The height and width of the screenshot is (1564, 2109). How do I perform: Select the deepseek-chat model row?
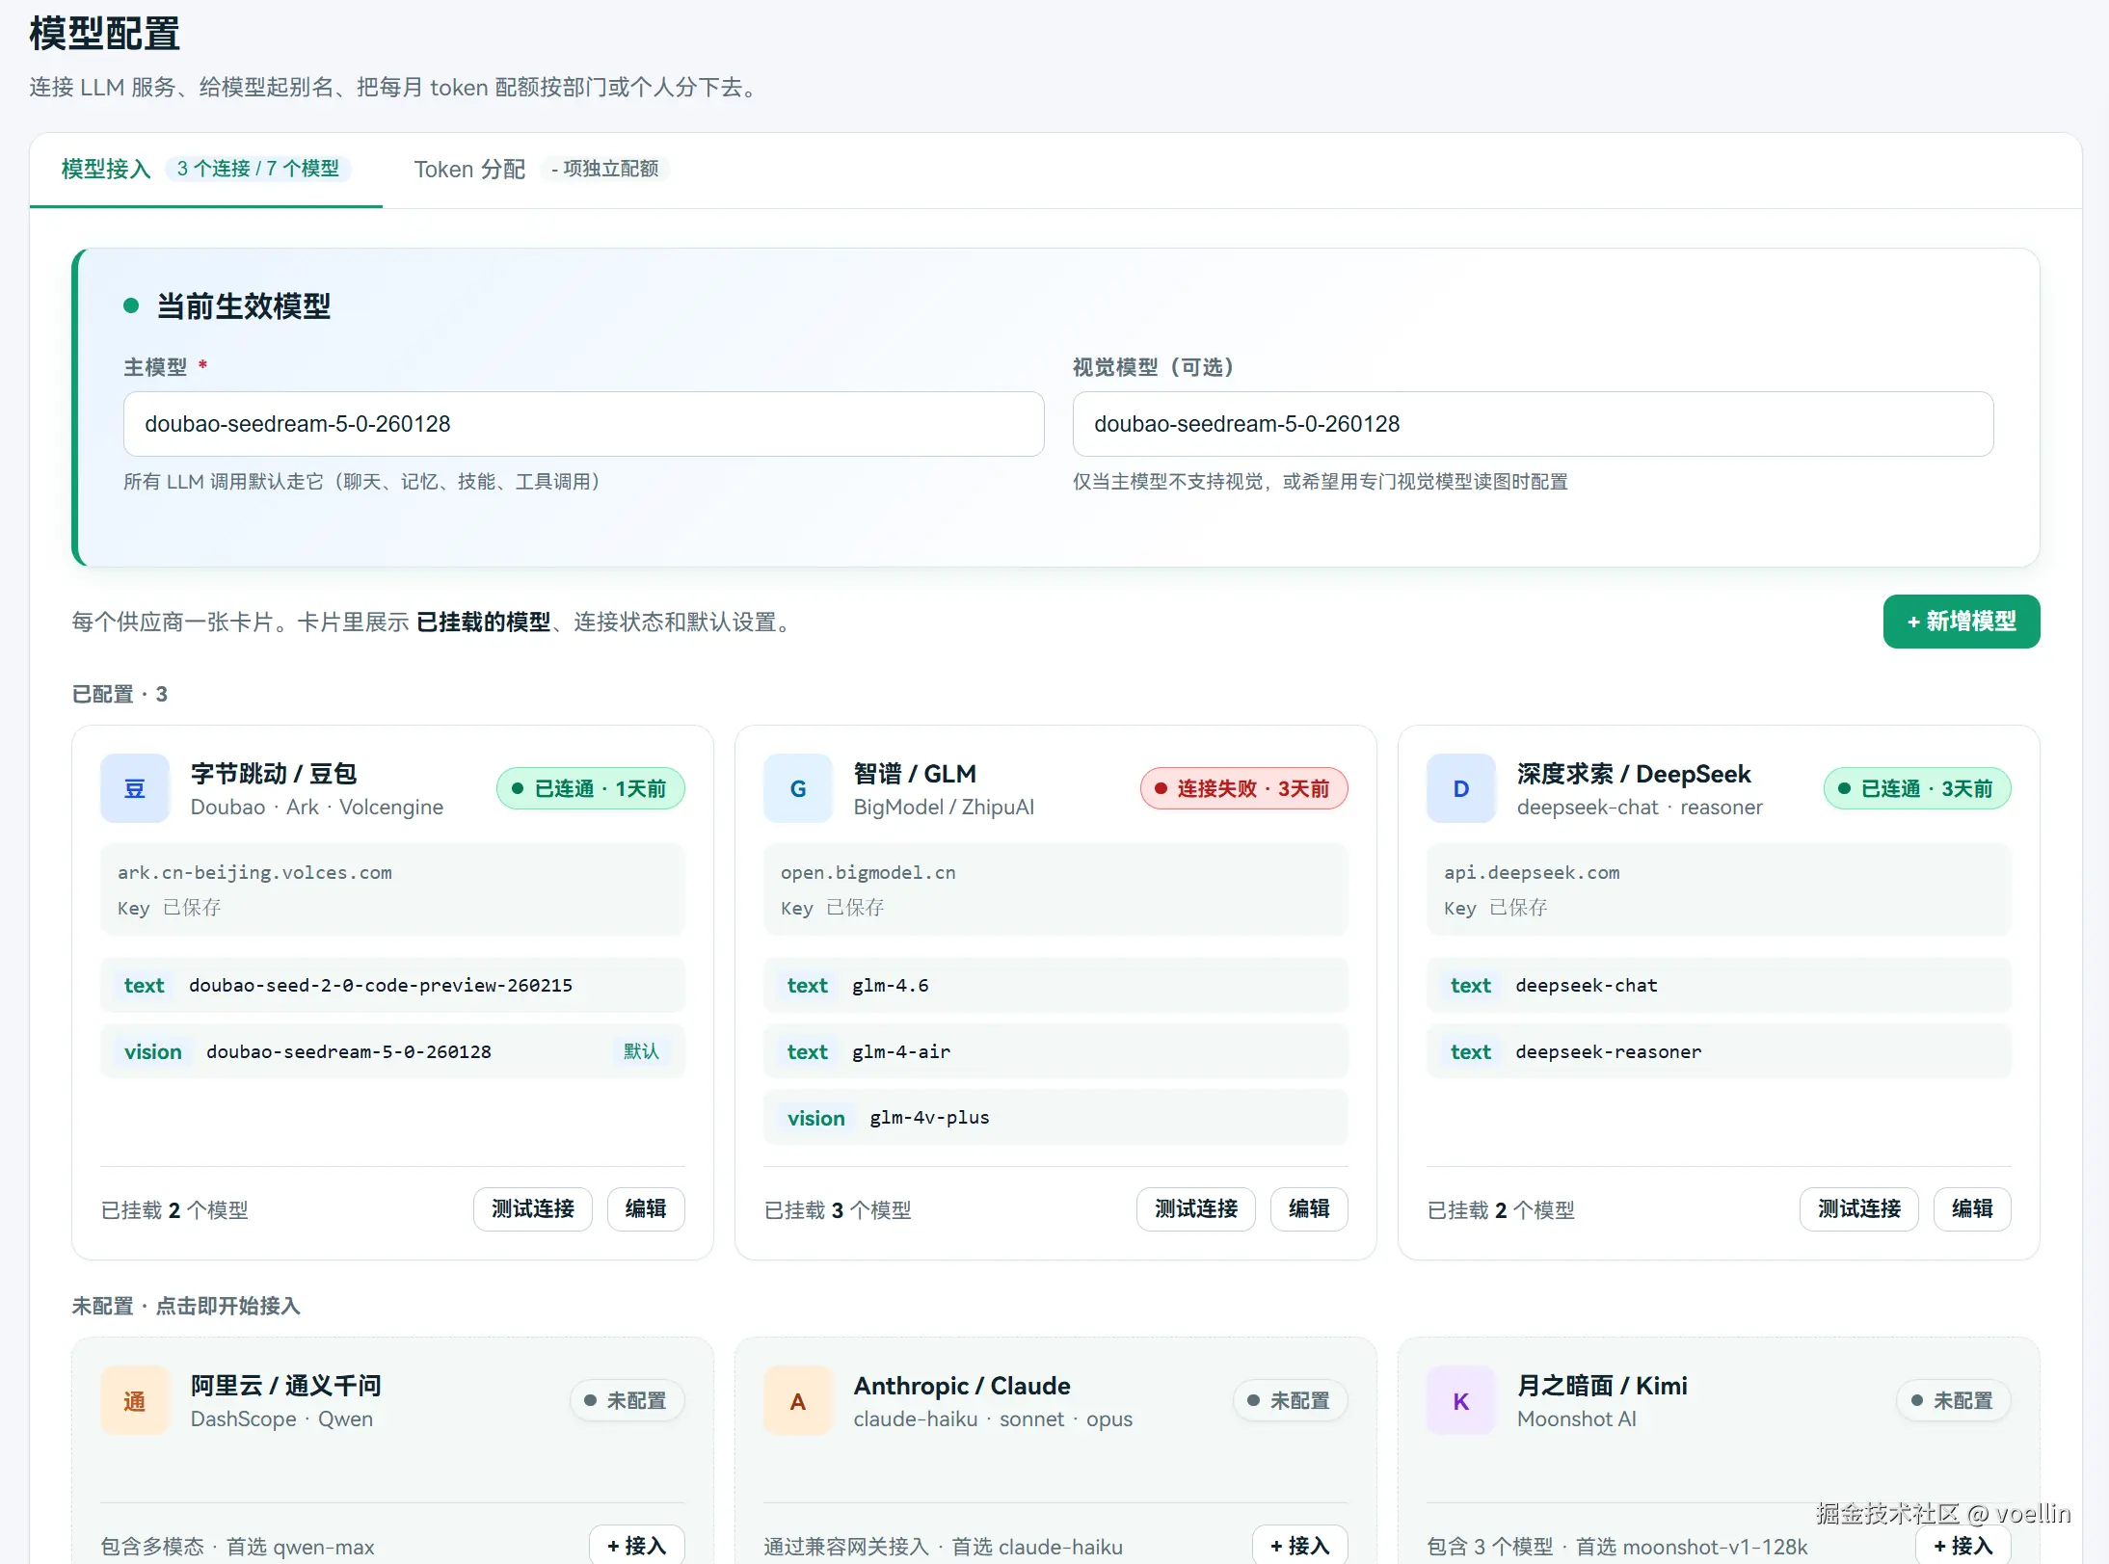tap(1720, 985)
